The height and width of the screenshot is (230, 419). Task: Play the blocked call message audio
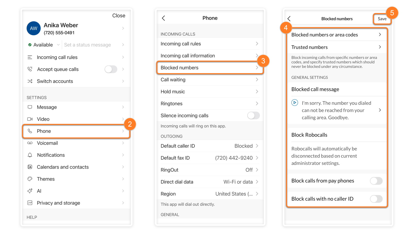click(x=295, y=102)
